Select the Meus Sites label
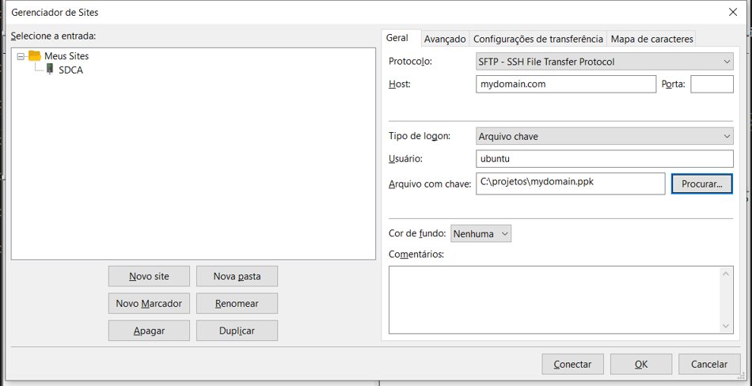The image size is (752, 386). coord(66,55)
